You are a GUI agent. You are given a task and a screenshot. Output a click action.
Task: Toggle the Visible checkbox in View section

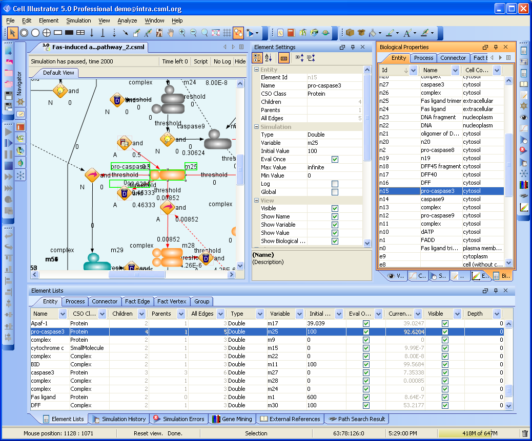tap(335, 208)
